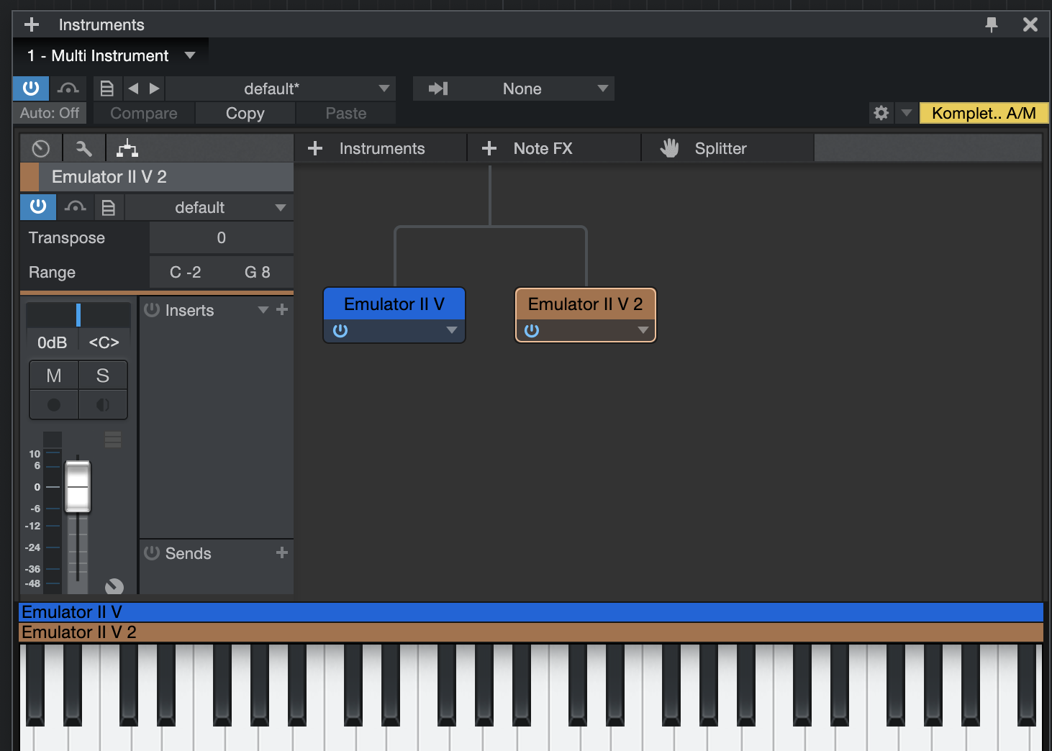Click the Auto: Off automation mode button
Screen dimensions: 1052x751
50,113
